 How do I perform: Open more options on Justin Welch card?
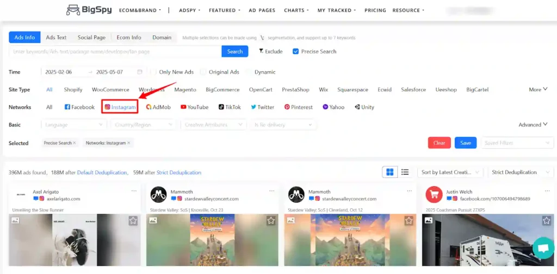click(547, 190)
